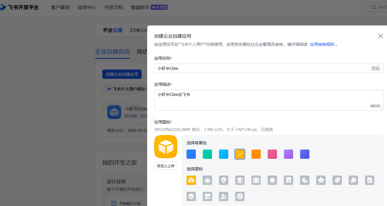The width and height of the screenshot is (387, 206).
Task: Choose the robot app icon
Action: coord(207,180)
